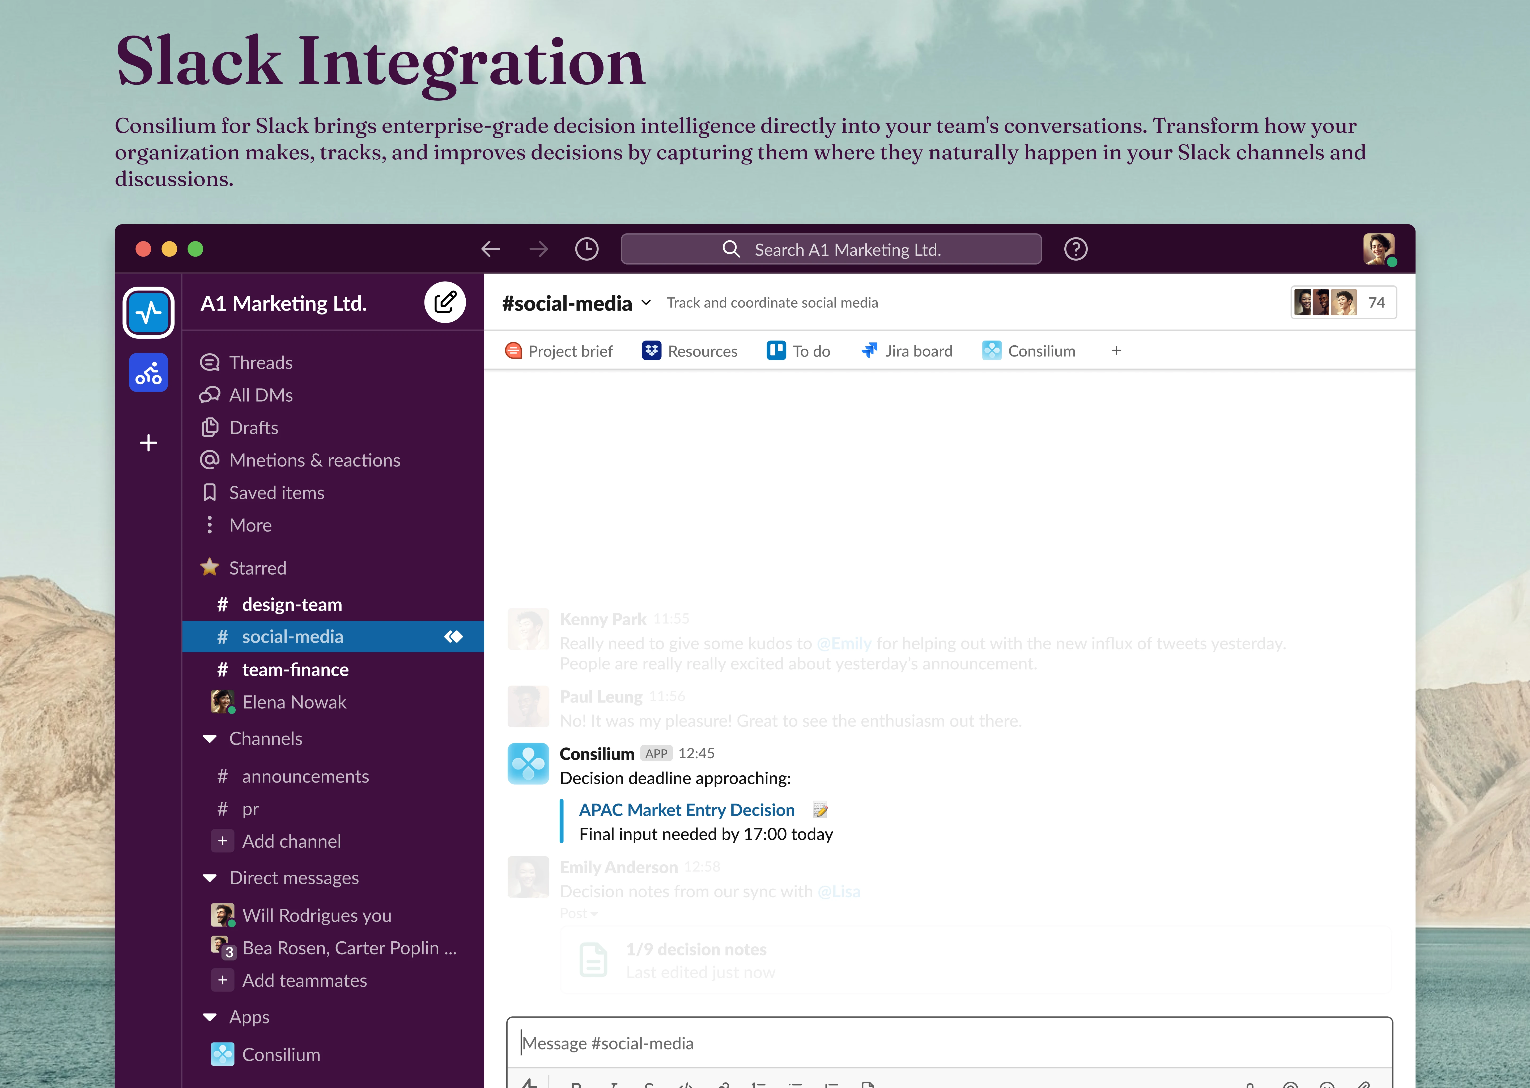
Task: Open the #social-media channel details dropdown
Action: pyautogui.click(x=646, y=303)
